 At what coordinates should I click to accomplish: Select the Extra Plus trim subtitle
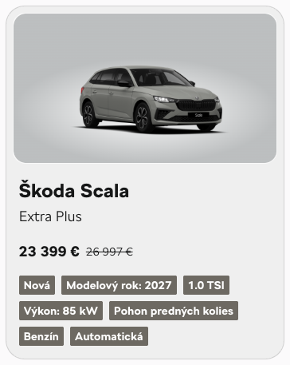pos(50,216)
